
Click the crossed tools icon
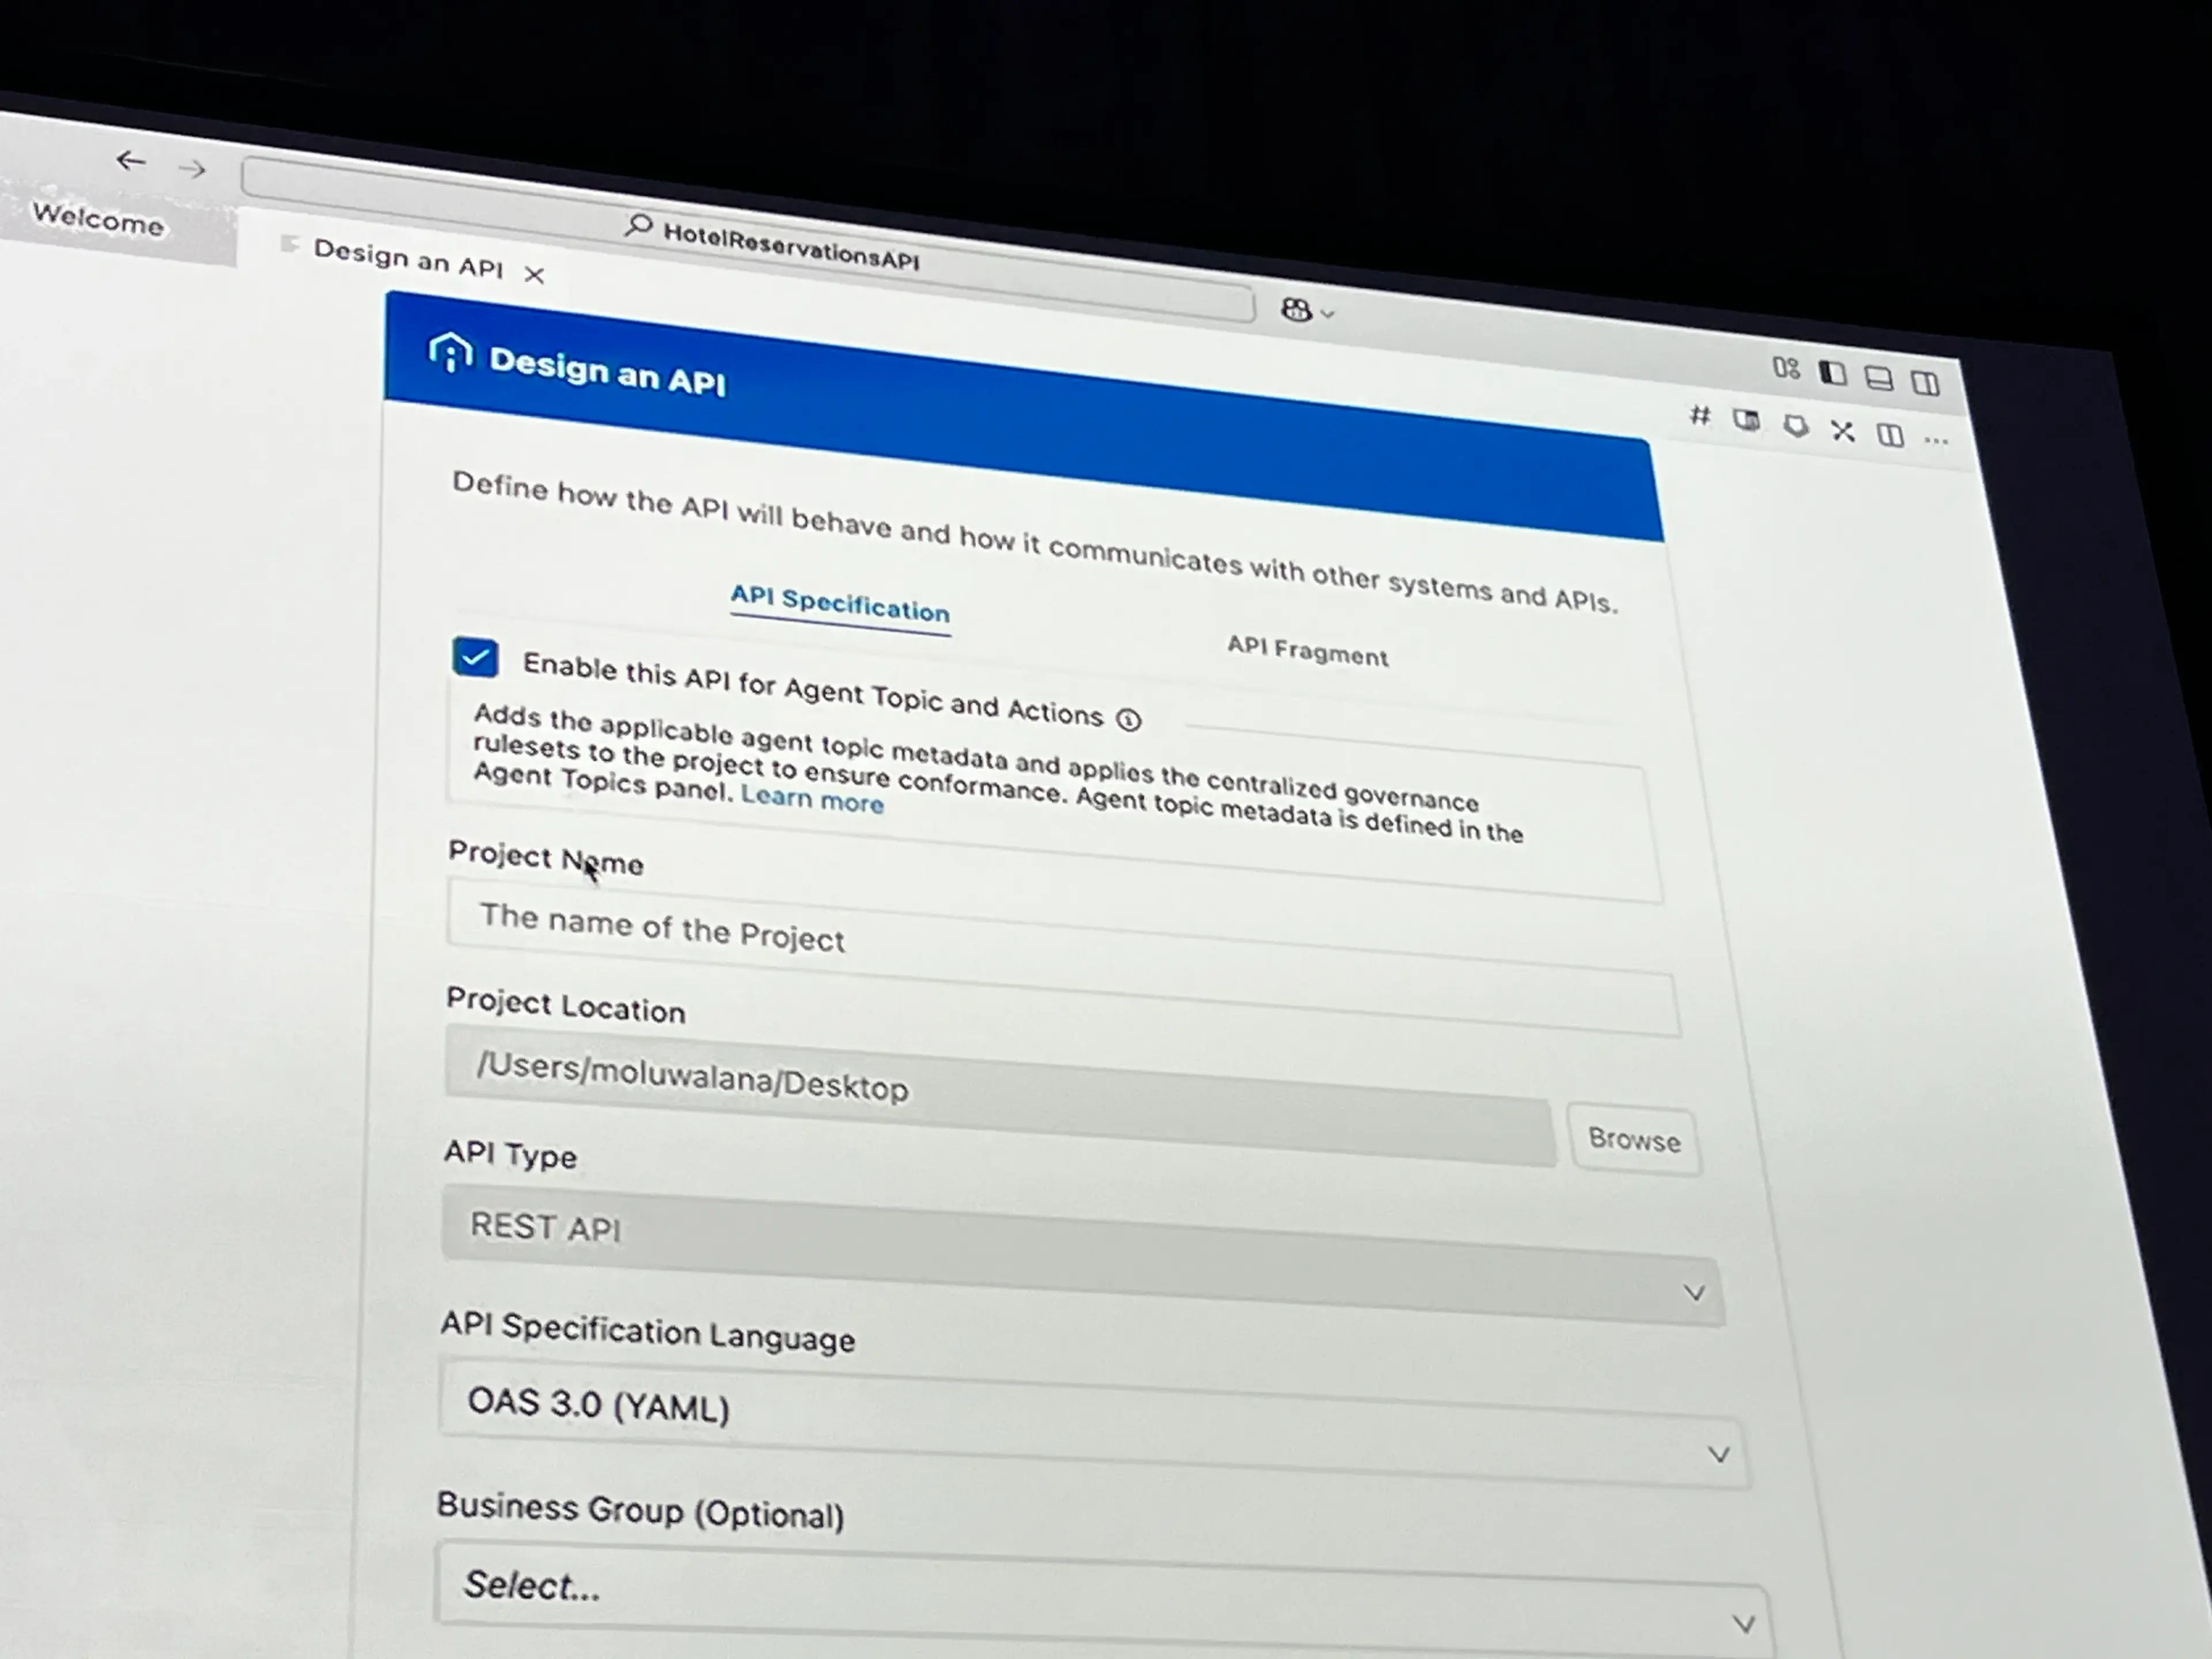(1842, 431)
